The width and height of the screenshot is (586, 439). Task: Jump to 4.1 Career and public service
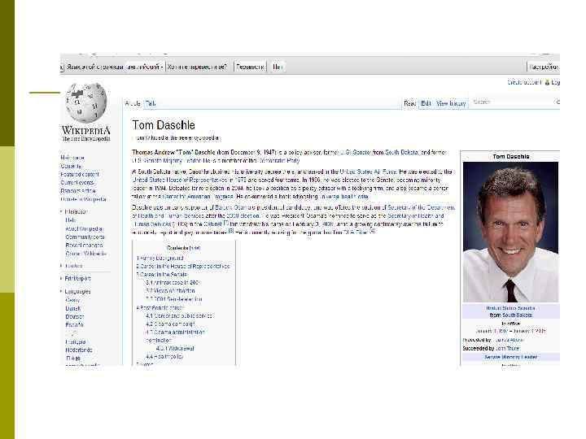[179, 315]
